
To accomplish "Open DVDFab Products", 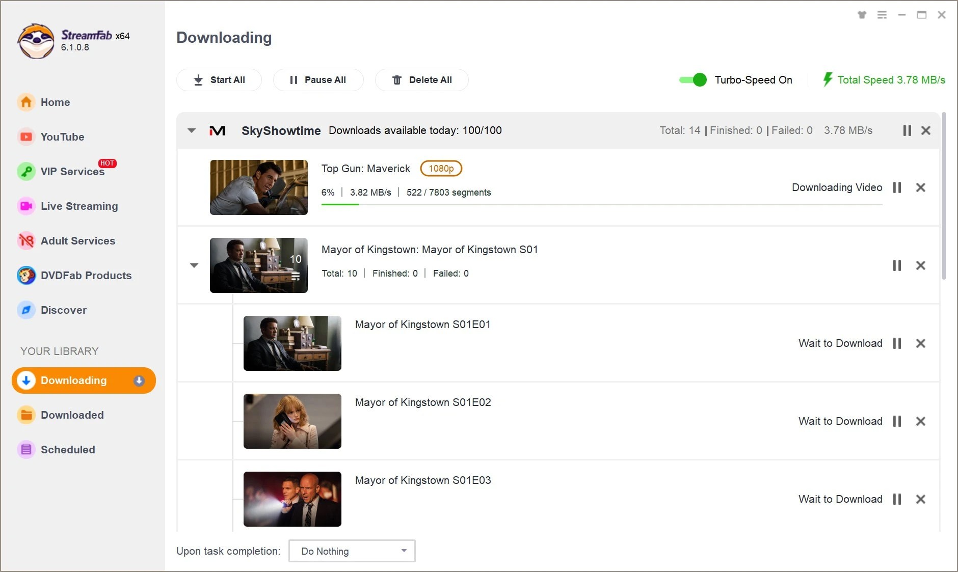I will [74, 275].
